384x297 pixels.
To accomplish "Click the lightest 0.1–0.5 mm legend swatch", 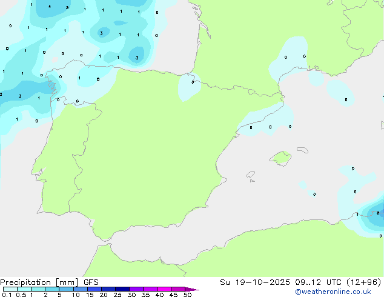I will (x=10, y=289).
